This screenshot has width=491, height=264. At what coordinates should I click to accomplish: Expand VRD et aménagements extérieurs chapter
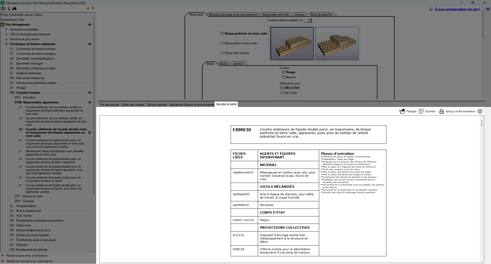(x=30, y=34)
